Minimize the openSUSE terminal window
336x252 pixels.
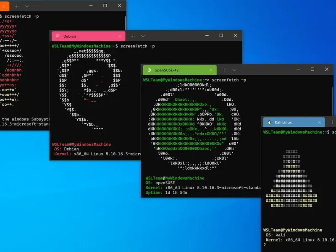click(298, 69)
